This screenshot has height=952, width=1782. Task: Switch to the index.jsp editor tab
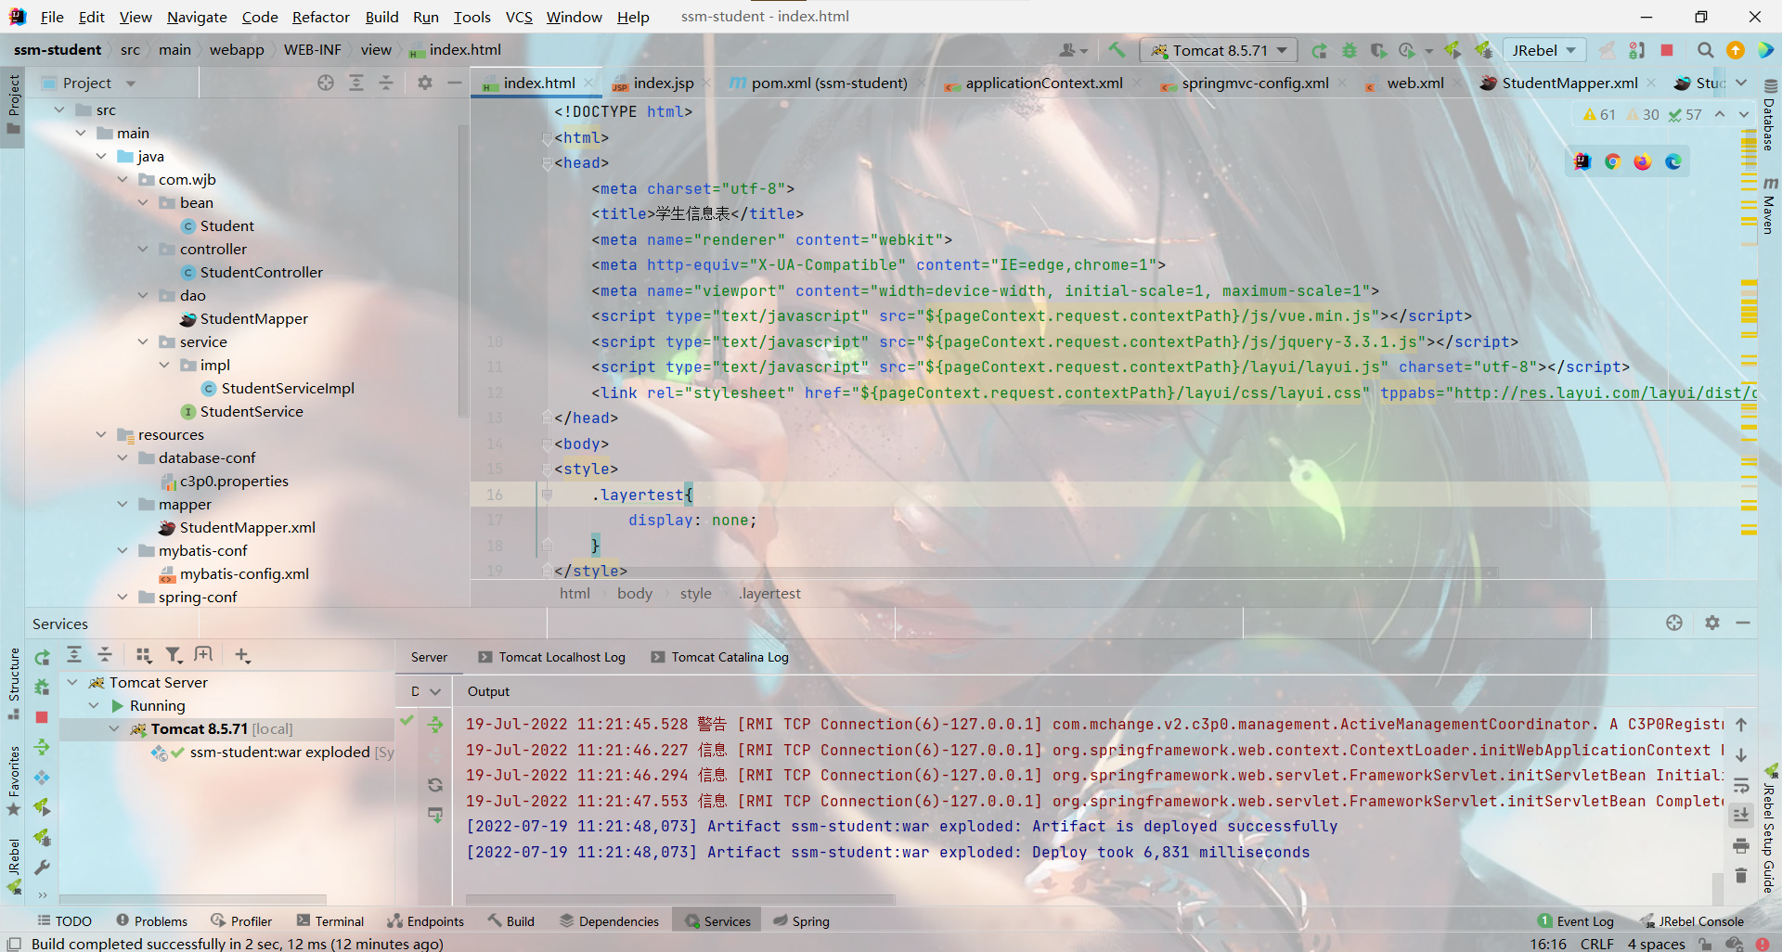[662, 83]
